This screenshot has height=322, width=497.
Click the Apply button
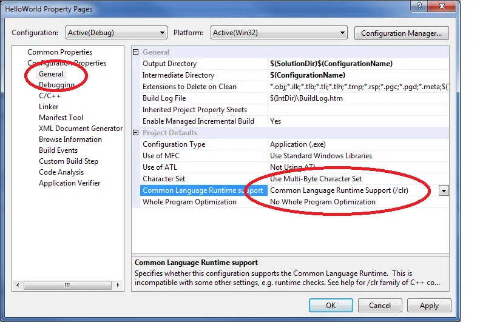click(429, 305)
